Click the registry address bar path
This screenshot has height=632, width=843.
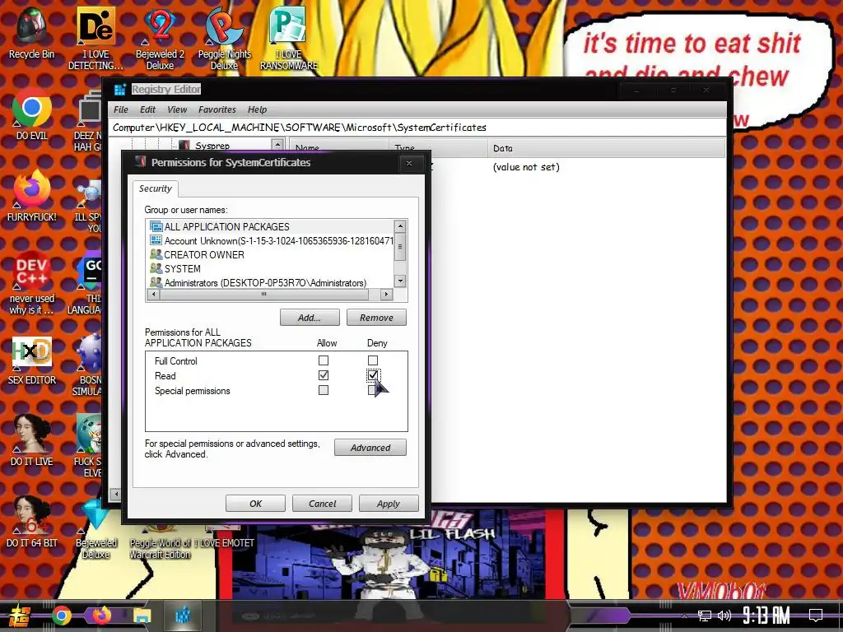point(299,128)
